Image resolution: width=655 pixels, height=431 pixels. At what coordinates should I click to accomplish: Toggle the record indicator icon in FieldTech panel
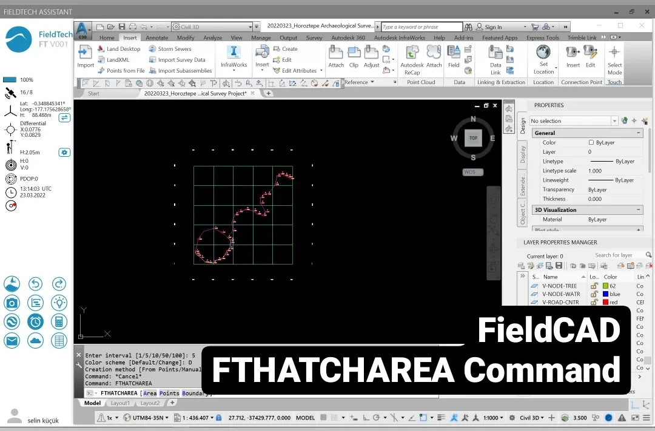(11, 205)
